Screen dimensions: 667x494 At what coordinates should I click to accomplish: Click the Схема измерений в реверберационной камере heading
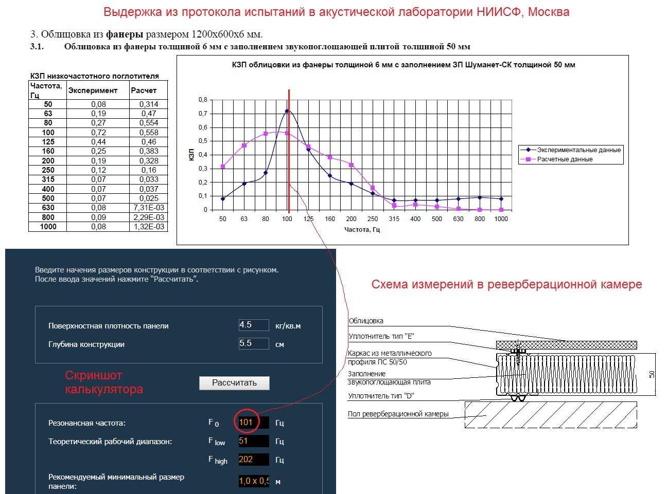(x=506, y=284)
